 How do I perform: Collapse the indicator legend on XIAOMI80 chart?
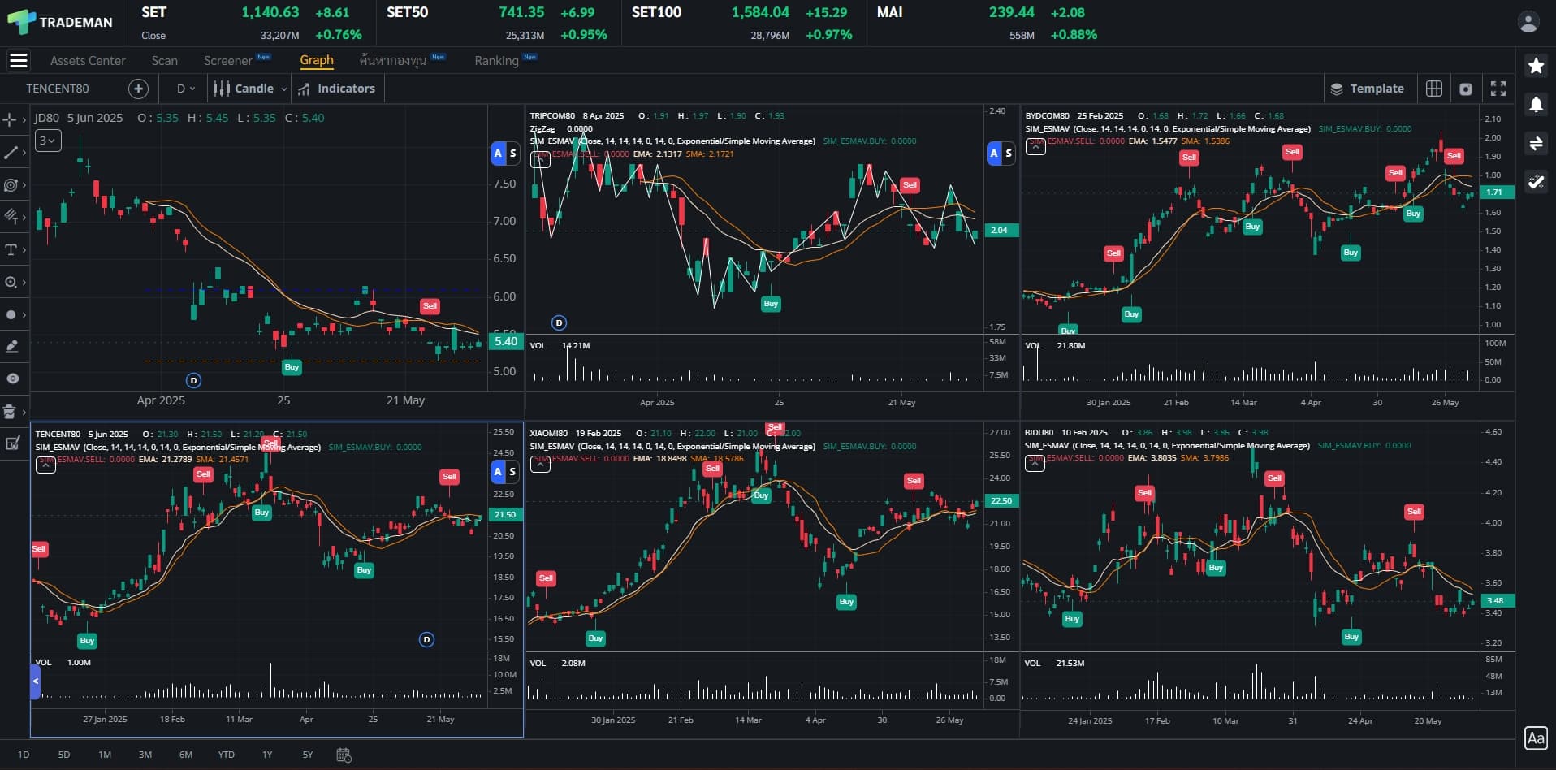540,464
